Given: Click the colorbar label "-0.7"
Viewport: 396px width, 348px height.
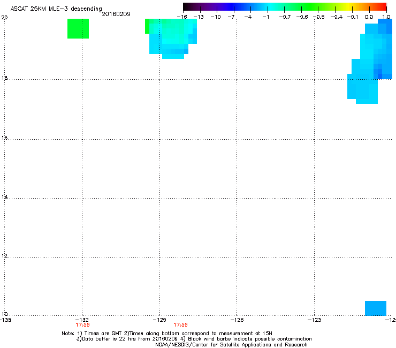Looking at the screenshot, I should click(x=285, y=17).
